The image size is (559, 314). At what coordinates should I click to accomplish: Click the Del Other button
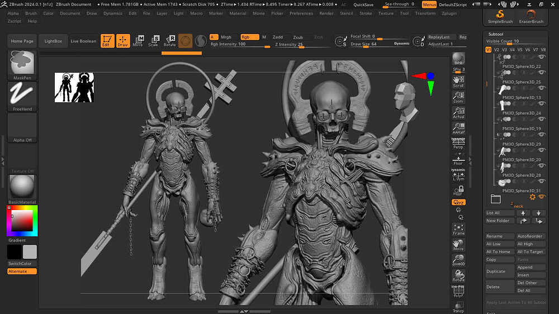(531, 283)
